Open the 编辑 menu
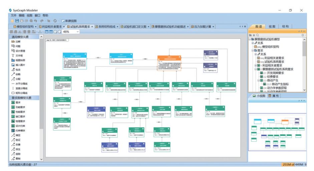The width and height of the screenshot is (314, 171). pos(21,15)
